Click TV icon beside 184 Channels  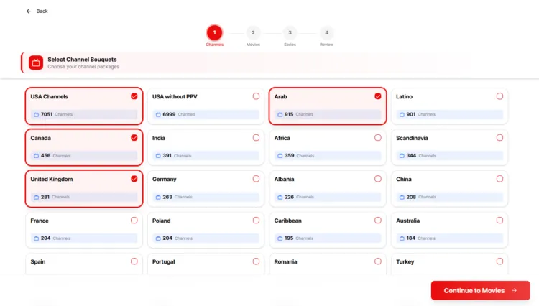(x=402, y=238)
